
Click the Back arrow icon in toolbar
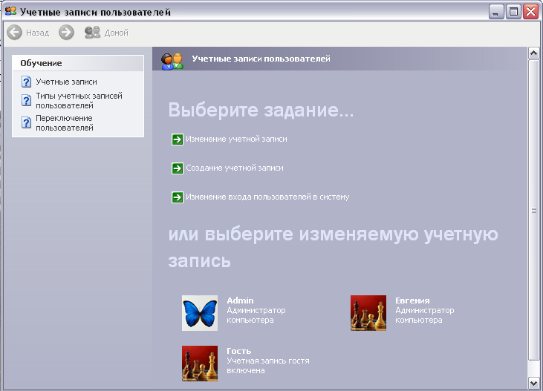pyautogui.click(x=15, y=33)
